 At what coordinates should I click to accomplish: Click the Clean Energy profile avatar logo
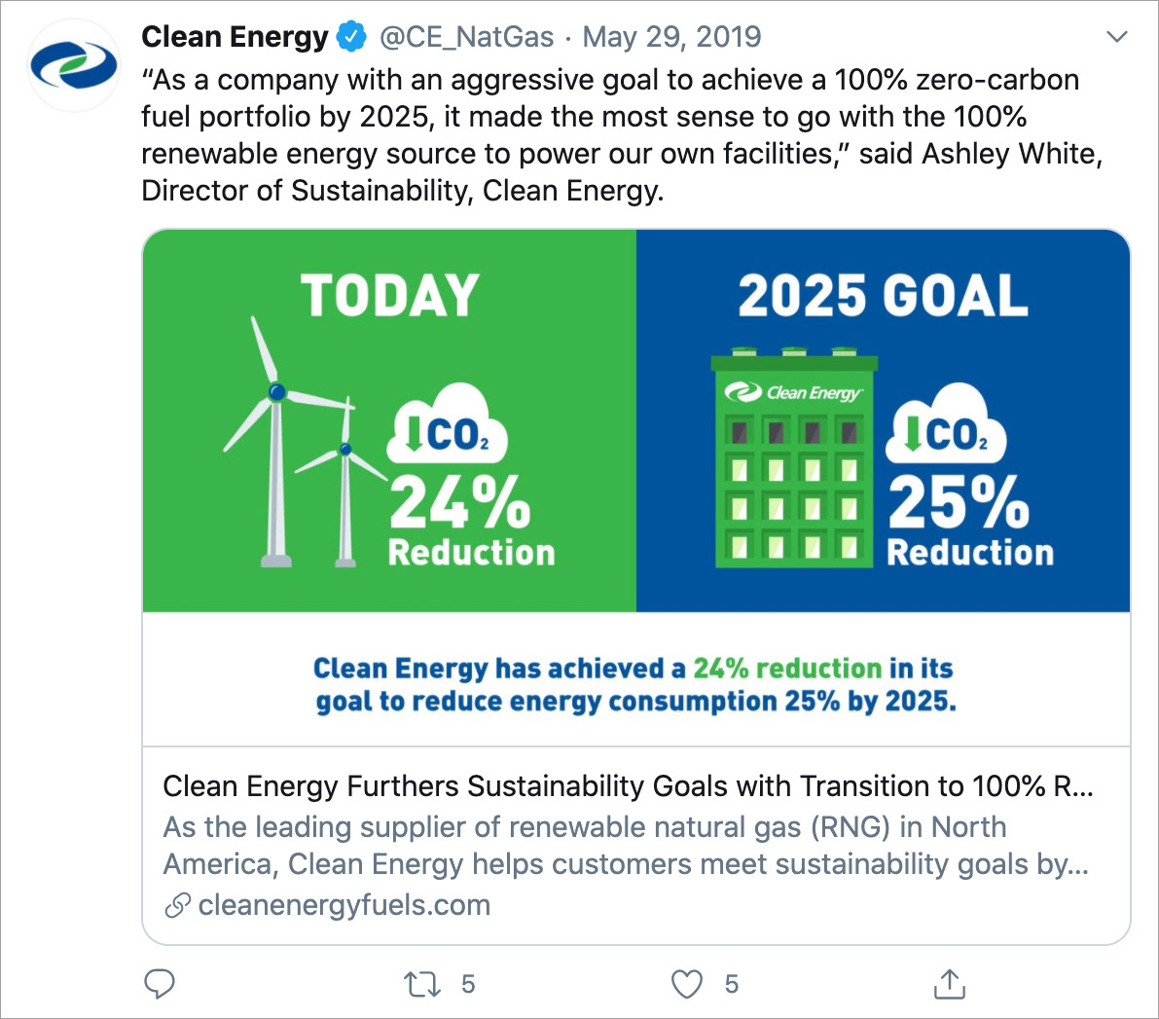point(73,65)
